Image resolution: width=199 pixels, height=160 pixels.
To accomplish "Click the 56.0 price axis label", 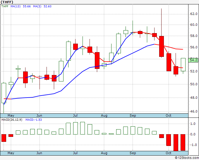I will pos(194,47).
